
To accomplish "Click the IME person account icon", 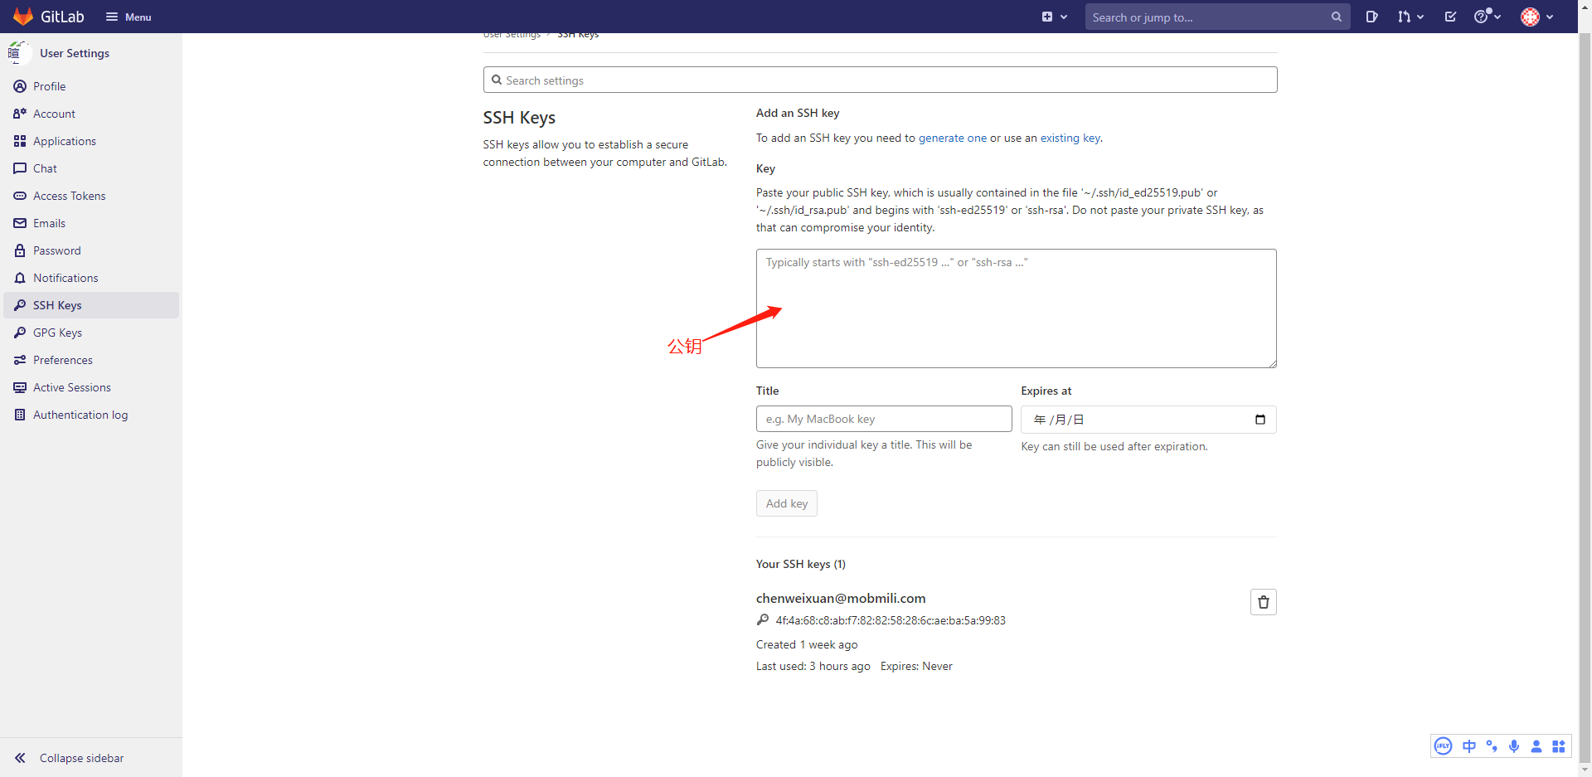I will (x=1536, y=746).
